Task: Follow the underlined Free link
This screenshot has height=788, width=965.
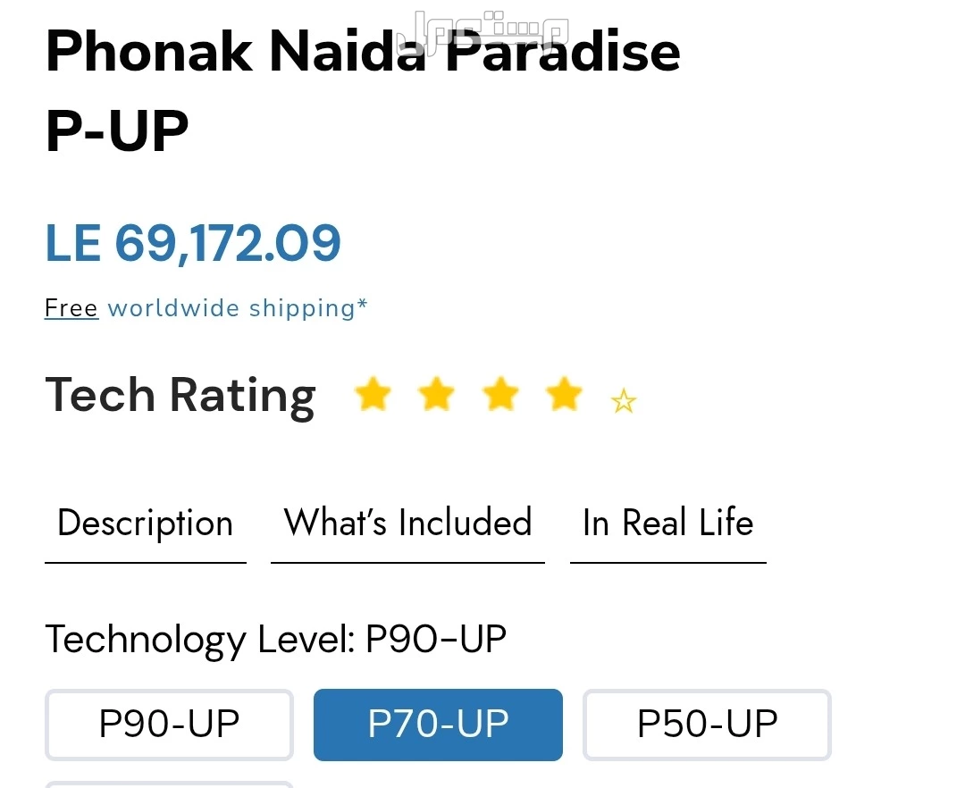Action: pyautogui.click(x=71, y=307)
